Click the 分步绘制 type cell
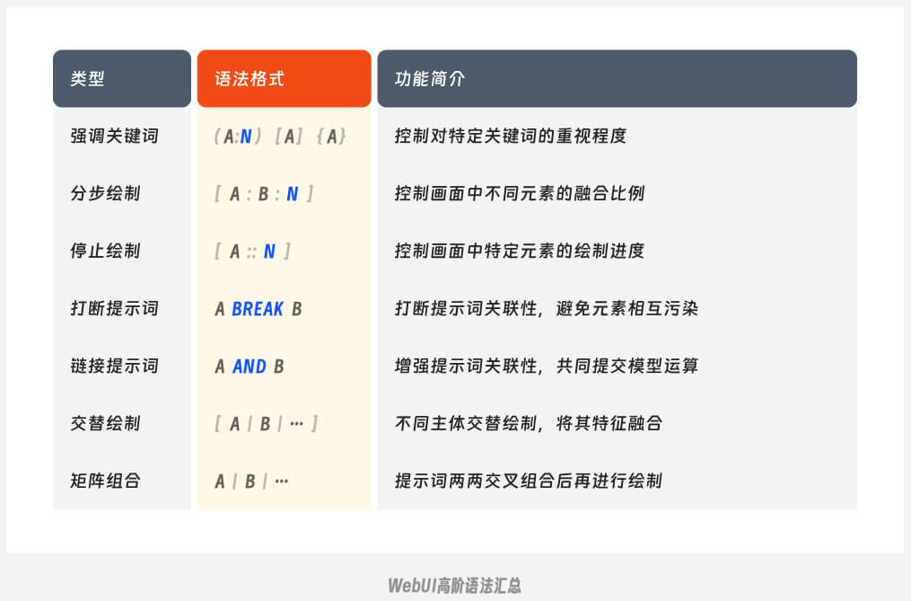This screenshot has width=911, height=601. tap(105, 194)
